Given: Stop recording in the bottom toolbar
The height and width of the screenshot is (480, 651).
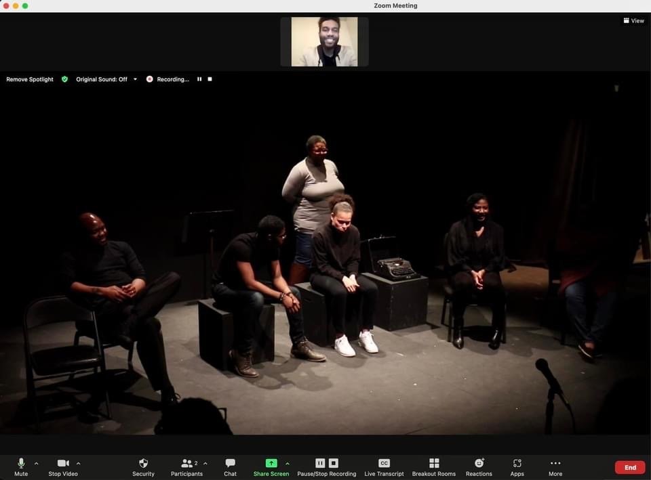Looking at the screenshot, I should pyautogui.click(x=334, y=462).
